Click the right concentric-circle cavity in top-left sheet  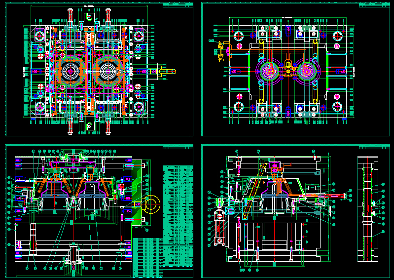coord(108,72)
